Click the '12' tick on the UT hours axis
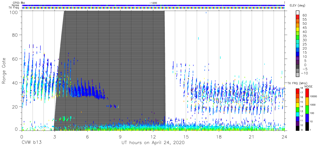Image resolution: width=320 pixels, height=148 pixels. (x=153, y=137)
